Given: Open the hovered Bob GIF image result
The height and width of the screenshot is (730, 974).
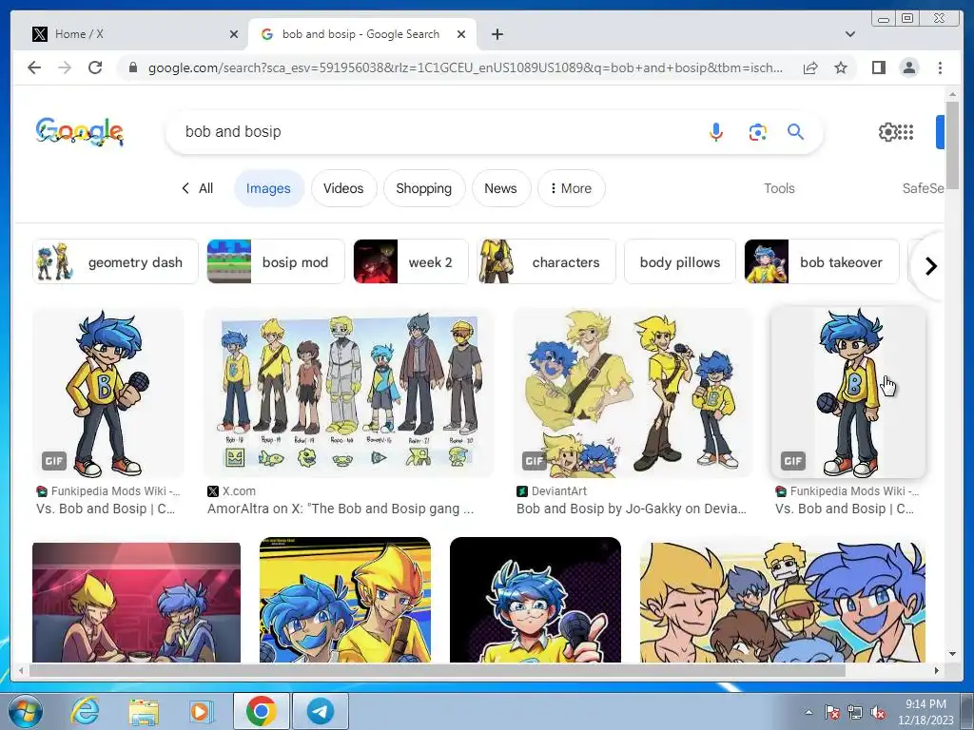Looking at the screenshot, I should click(x=847, y=393).
